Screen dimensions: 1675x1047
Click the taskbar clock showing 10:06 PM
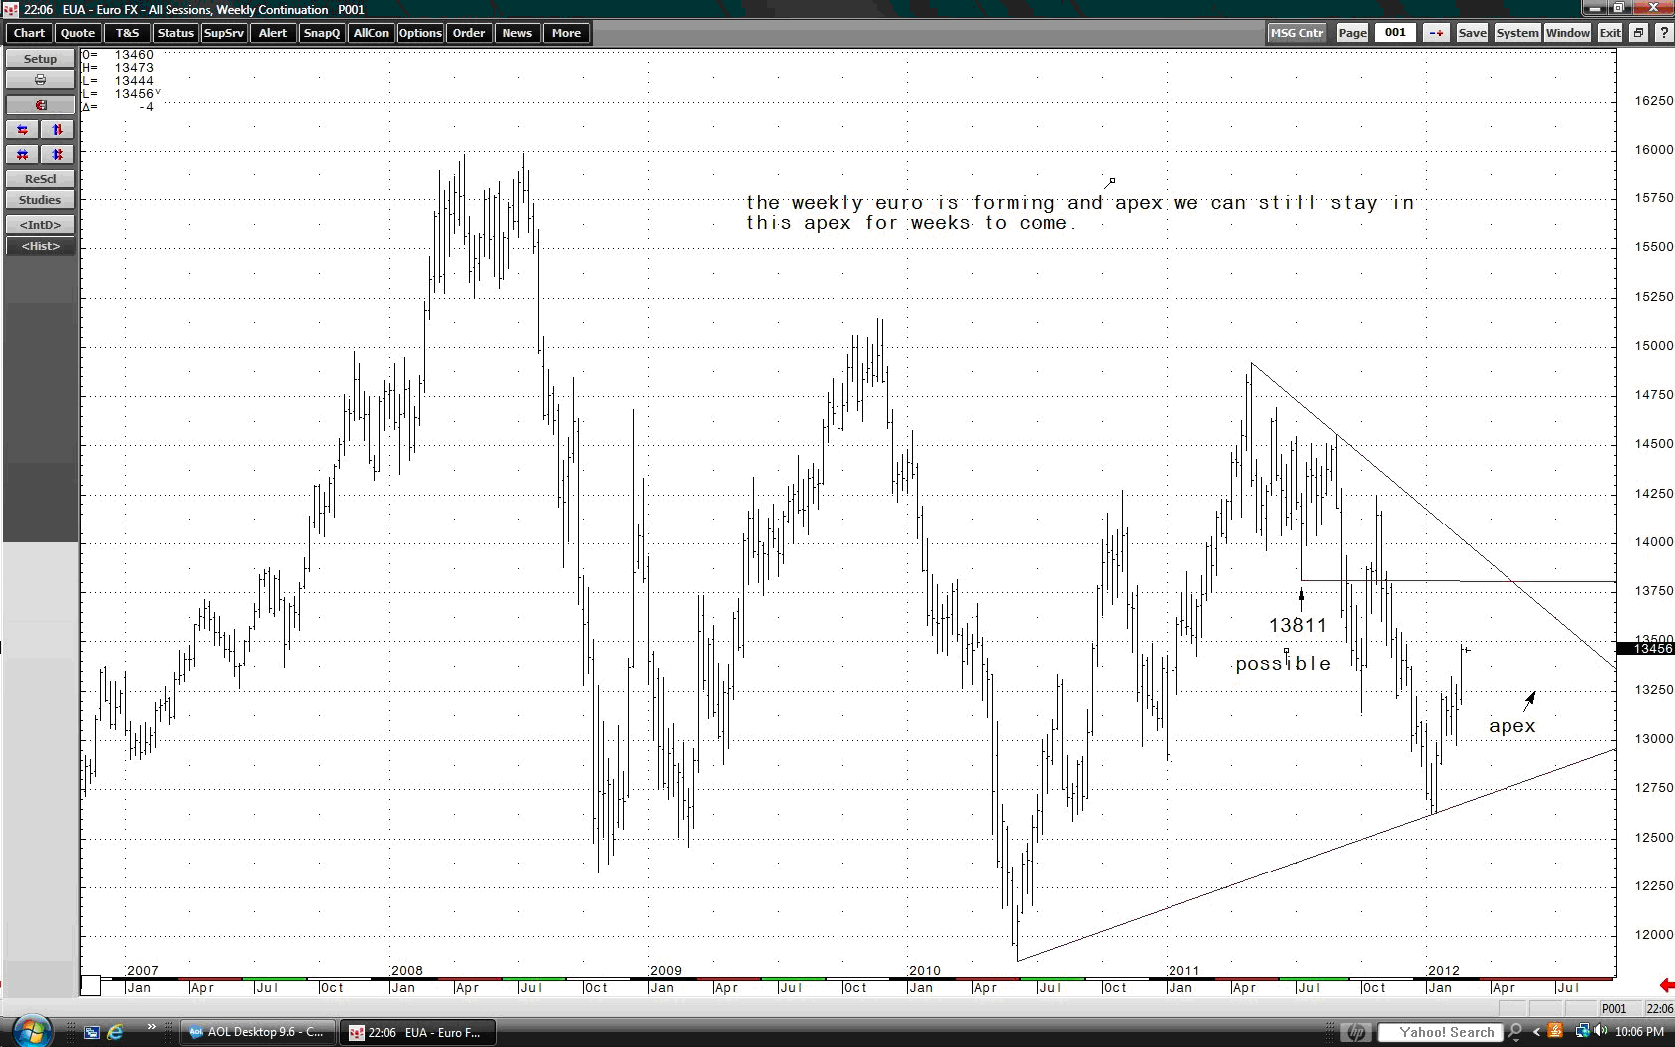click(1639, 1032)
